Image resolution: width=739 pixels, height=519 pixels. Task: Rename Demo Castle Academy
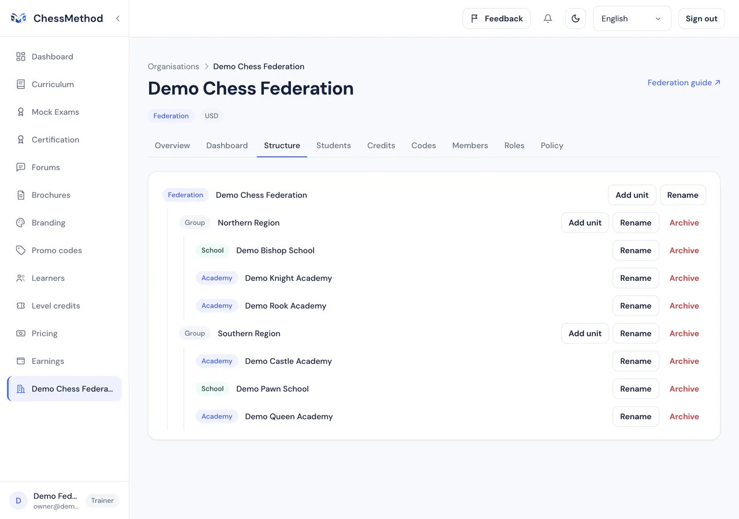pyautogui.click(x=636, y=361)
